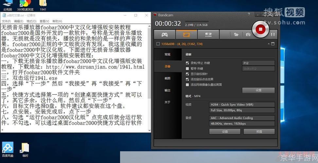Click the F12 hotkey input field

[x=258, y=63]
